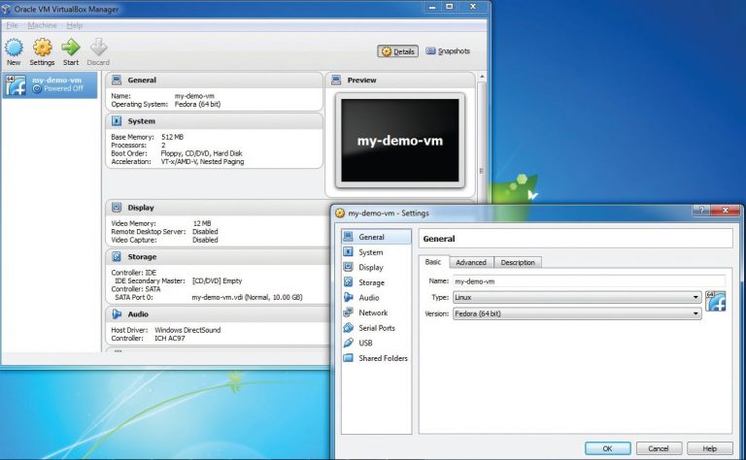Viewport: 746px width, 460px height.
Task: Open Settings via the gear toolbar icon
Action: [42, 50]
